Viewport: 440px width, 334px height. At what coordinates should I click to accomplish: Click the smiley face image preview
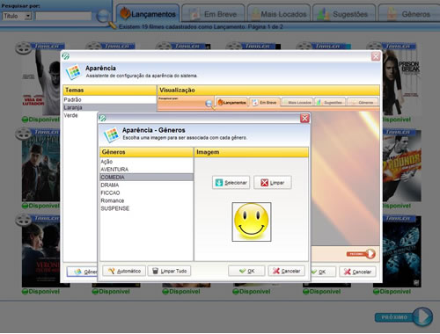[x=252, y=221]
